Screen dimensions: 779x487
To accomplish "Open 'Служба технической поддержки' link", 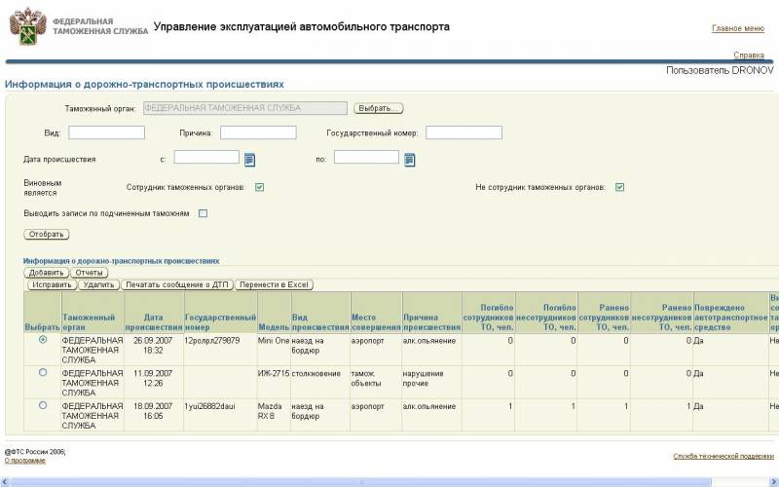I will pyautogui.click(x=723, y=456).
